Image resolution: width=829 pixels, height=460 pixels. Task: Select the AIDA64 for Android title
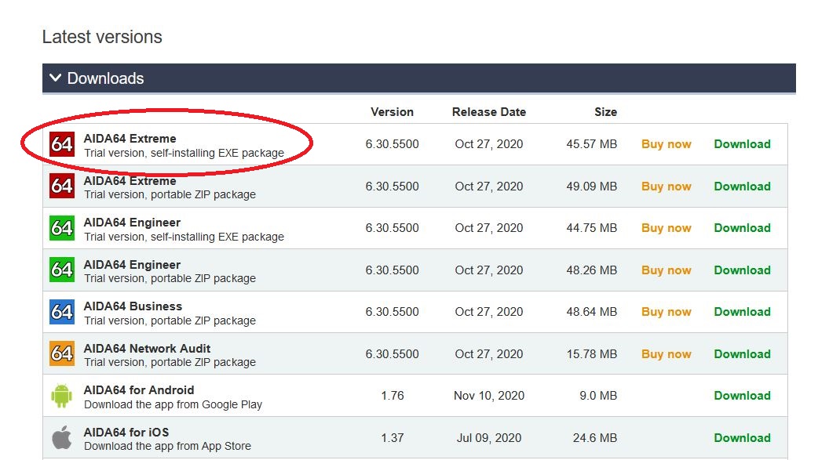(x=139, y=389)
